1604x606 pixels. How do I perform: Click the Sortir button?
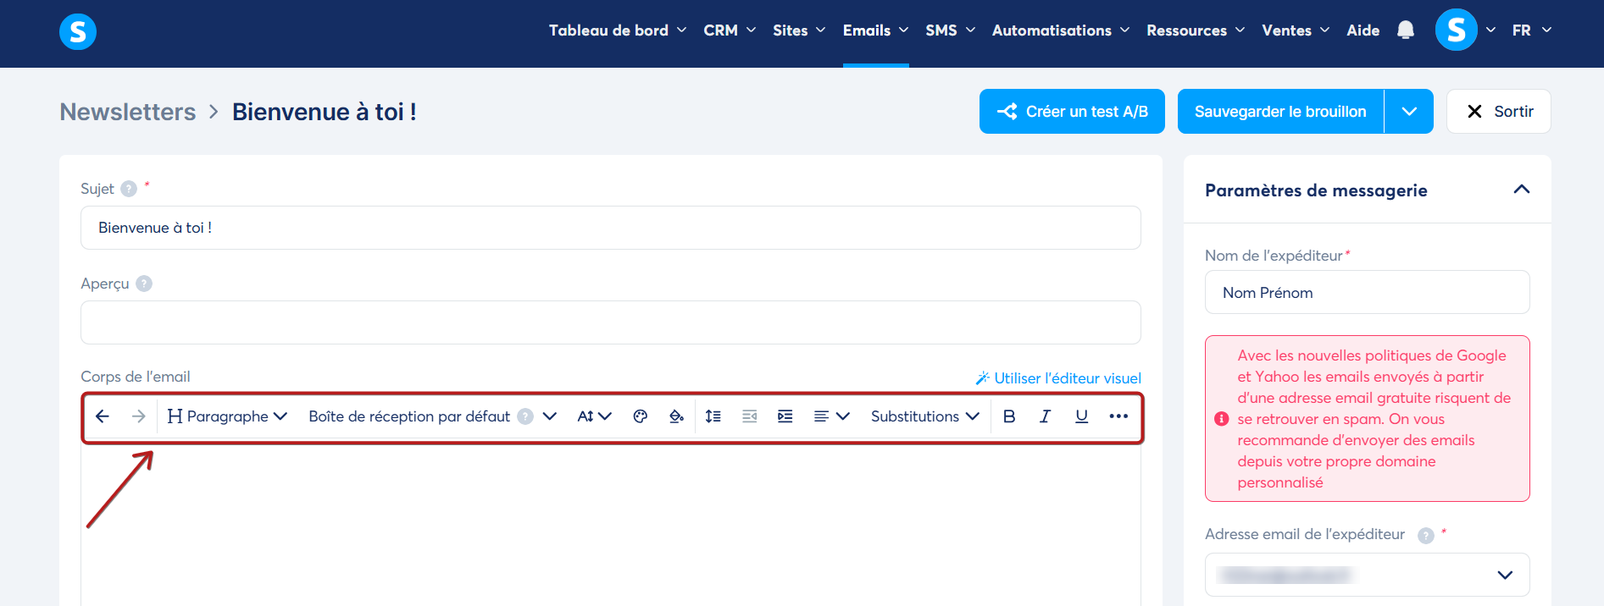pos(1499,112)
